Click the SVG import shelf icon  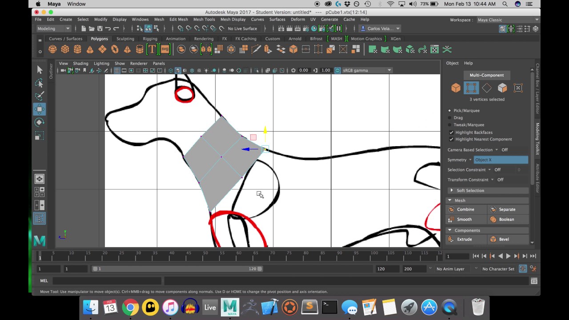click(x=165, y=49)
